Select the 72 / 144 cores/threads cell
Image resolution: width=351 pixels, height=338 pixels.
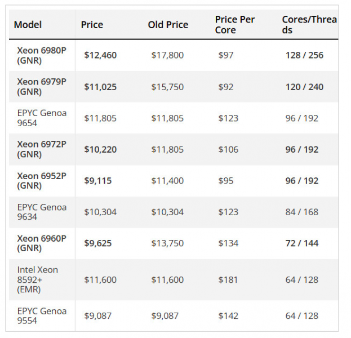301,243
